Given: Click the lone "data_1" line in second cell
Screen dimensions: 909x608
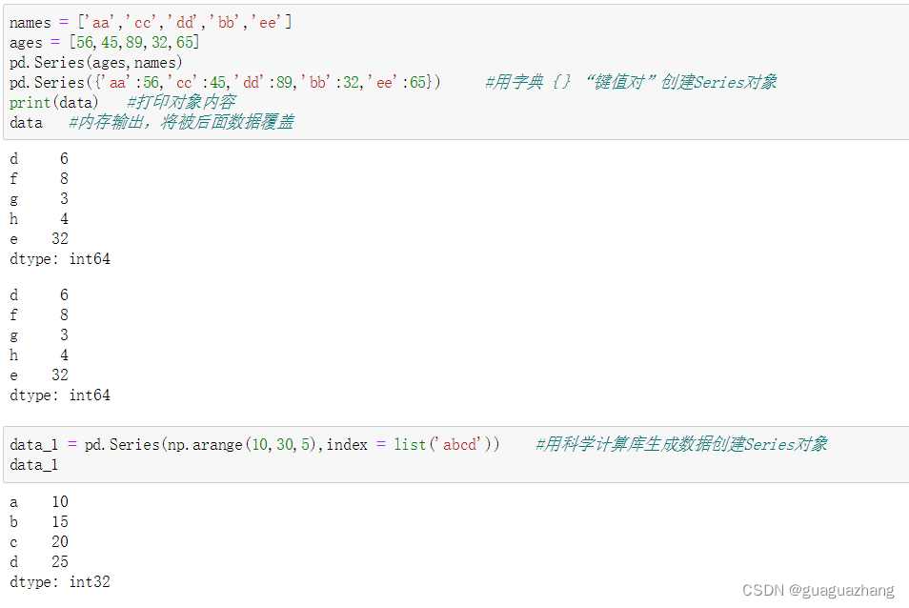Looking at the screenshot, I should tap(33, 465).
